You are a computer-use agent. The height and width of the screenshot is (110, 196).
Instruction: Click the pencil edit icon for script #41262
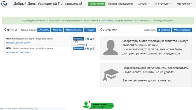point(85,39)
